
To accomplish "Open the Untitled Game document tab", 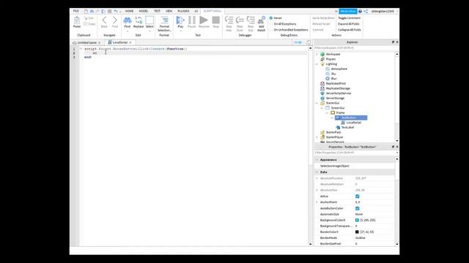I will [86, 42].
